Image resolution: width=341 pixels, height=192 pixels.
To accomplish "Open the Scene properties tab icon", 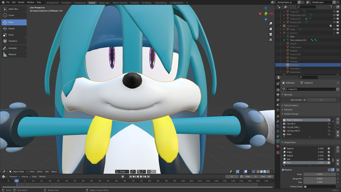I will pos(278,105).
